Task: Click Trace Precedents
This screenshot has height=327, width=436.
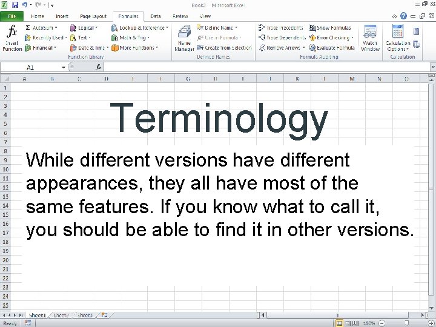Action: pyautogui.click(x=280, y=28)
